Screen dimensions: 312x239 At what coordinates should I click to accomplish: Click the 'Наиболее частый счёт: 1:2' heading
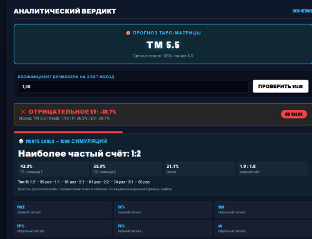(x=79, y=154)
